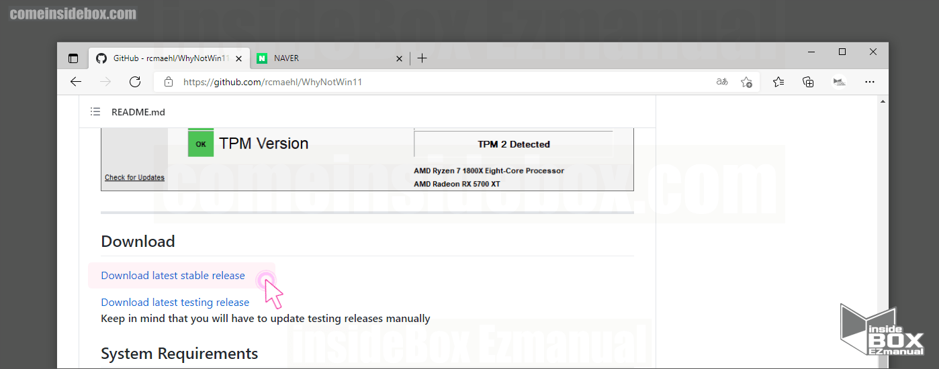The width and height of the screenshot is (939, 369).
Task: Open the Favorites list icon
Action: [778, 82]
